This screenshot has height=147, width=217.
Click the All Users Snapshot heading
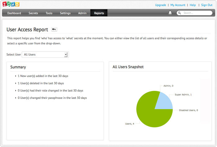128,67
